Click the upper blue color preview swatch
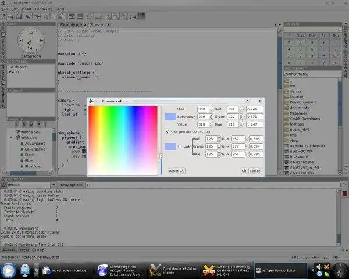 pos(170,117)
